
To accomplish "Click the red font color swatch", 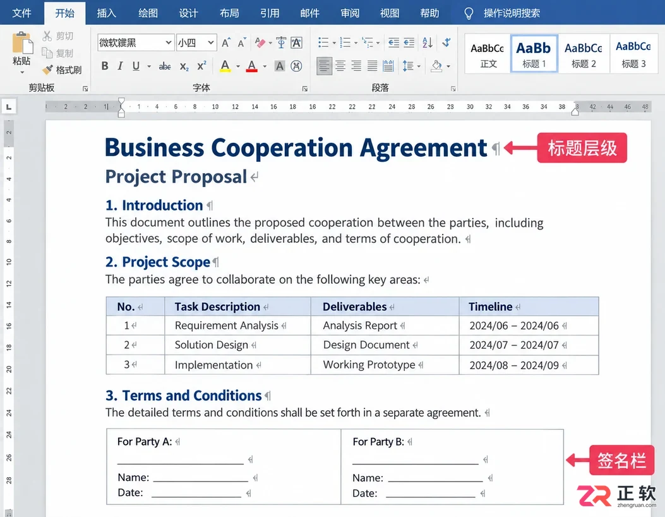I will coord(251,66).
